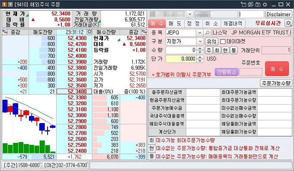Toggle the 데이마켓 checkbox
The width and height of the screenshot is (294, 171).
(x=223, y=41)
